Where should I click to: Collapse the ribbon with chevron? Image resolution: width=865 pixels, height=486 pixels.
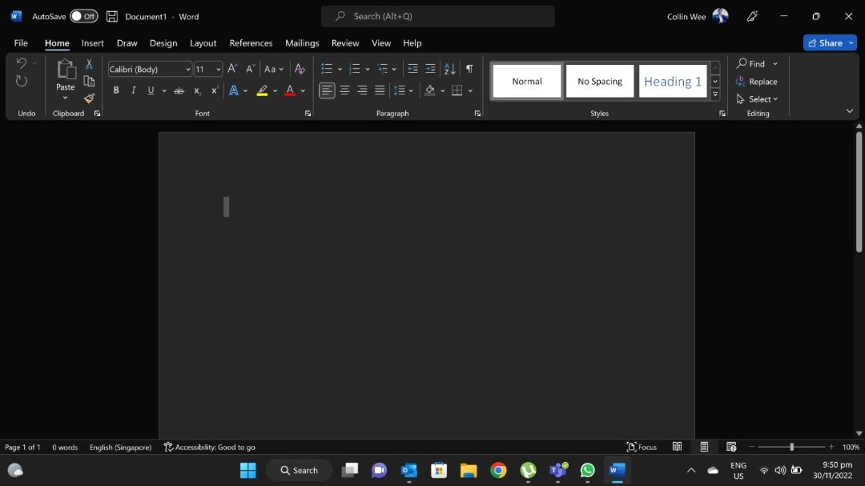(x=850, y=110)
